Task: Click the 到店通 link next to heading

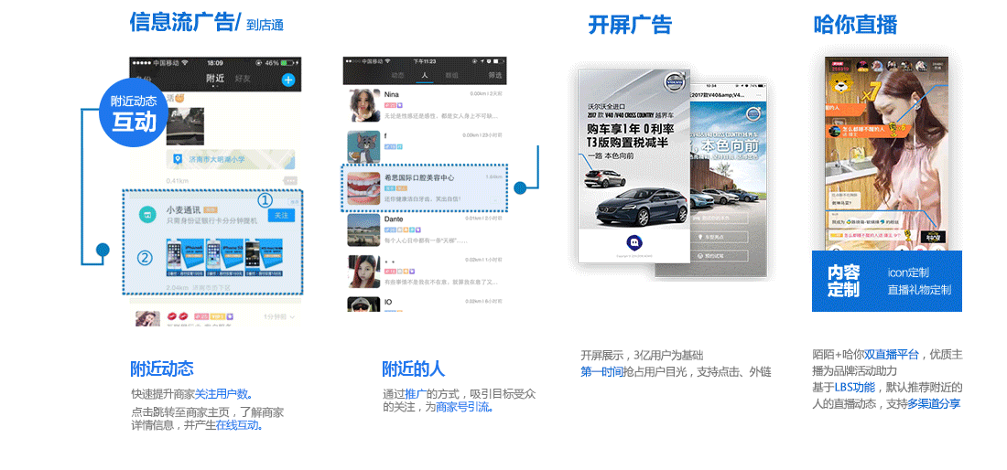Action: click(x=265, y=26)
